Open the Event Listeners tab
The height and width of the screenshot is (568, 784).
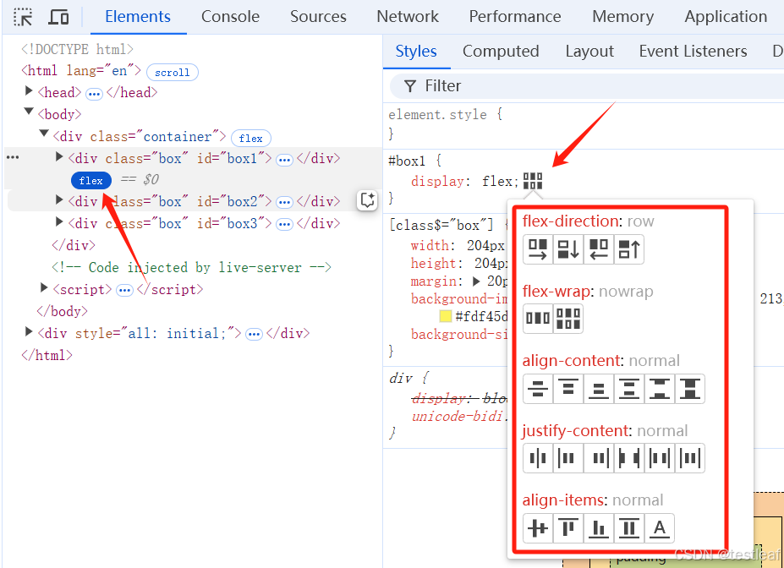(x=693, y=52)
